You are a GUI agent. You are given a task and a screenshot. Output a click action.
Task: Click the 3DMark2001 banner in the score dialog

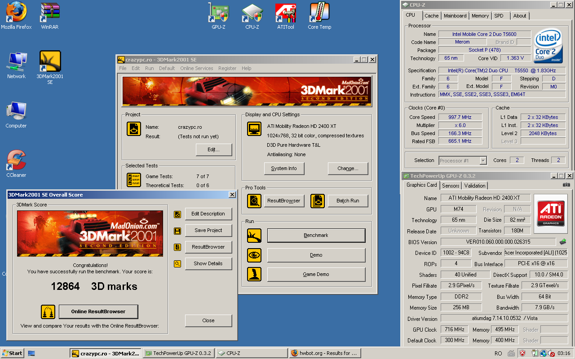coord(90,234)
